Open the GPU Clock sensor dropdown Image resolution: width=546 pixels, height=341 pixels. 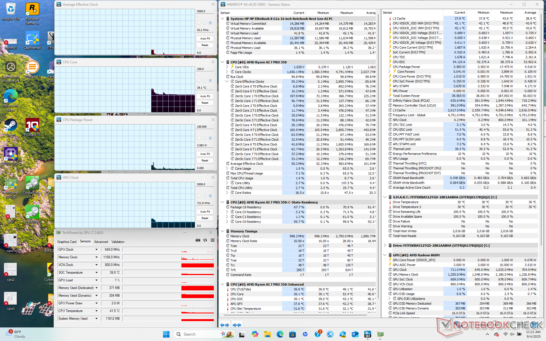pos(96,249)
